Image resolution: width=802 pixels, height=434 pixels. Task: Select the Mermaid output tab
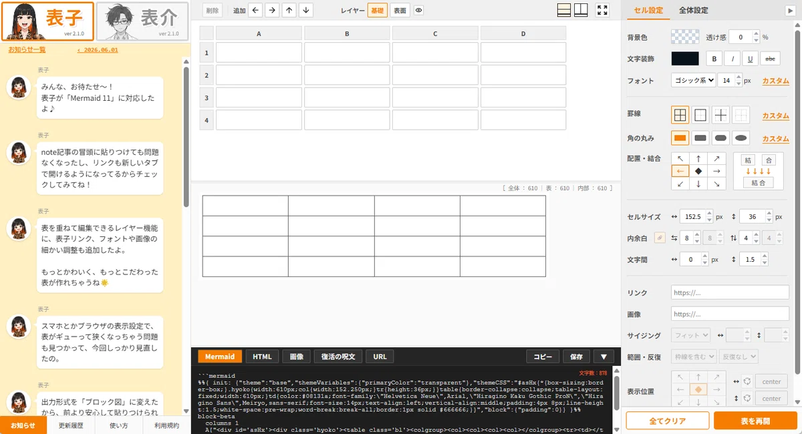(x=220, y=357)
